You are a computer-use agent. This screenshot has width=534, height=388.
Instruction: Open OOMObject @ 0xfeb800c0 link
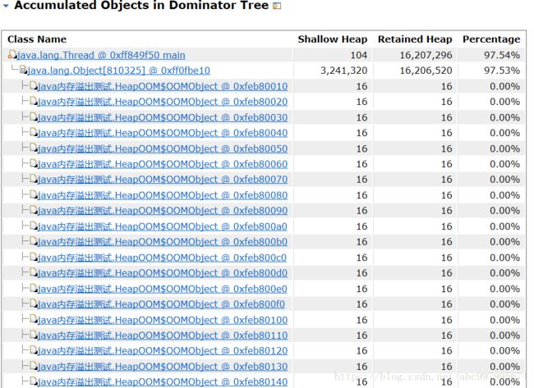(162, 258)
